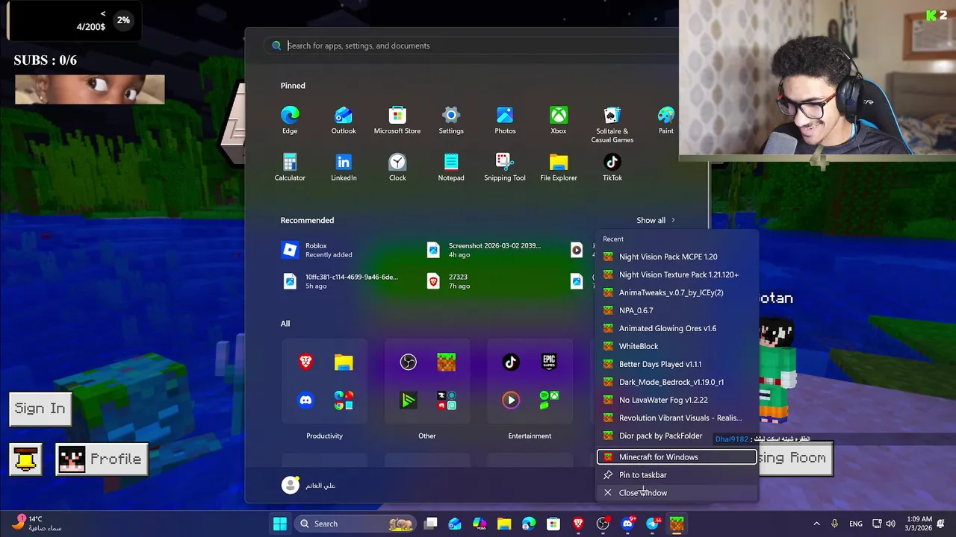Open the pinned Notepad app
The height and width of the screenshot is (537, 956).
[x=451, y=168]
